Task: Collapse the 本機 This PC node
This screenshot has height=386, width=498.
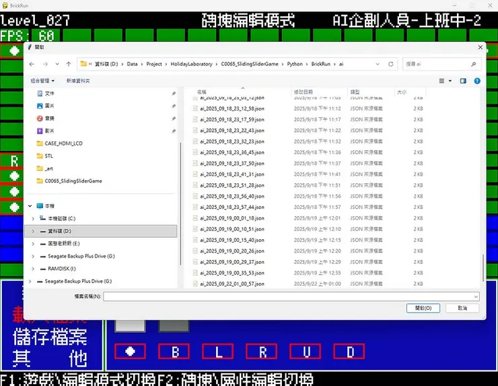Action: tap(30, 206)
